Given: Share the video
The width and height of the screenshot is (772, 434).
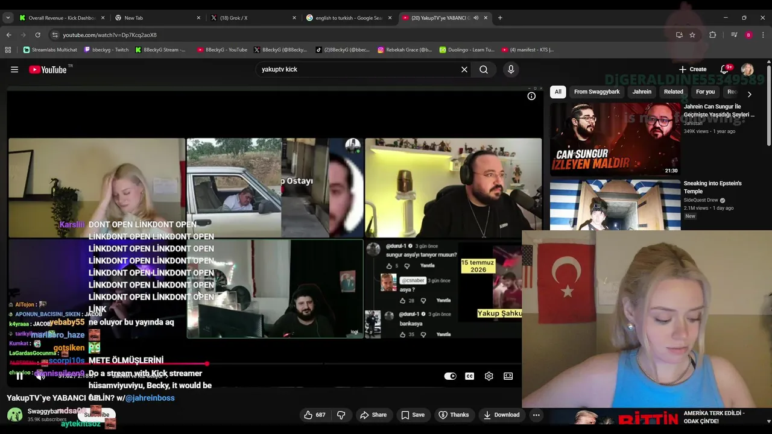Looking at the screenshot, I should [x=373, y=415].
